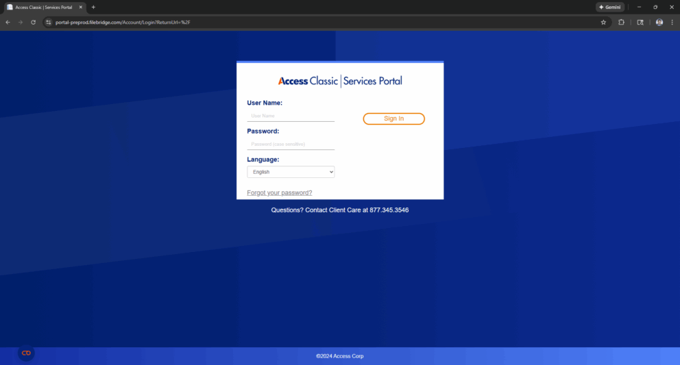Focus the User Name input field
This screenshot has height=365, width=680.
pos(291,116)
